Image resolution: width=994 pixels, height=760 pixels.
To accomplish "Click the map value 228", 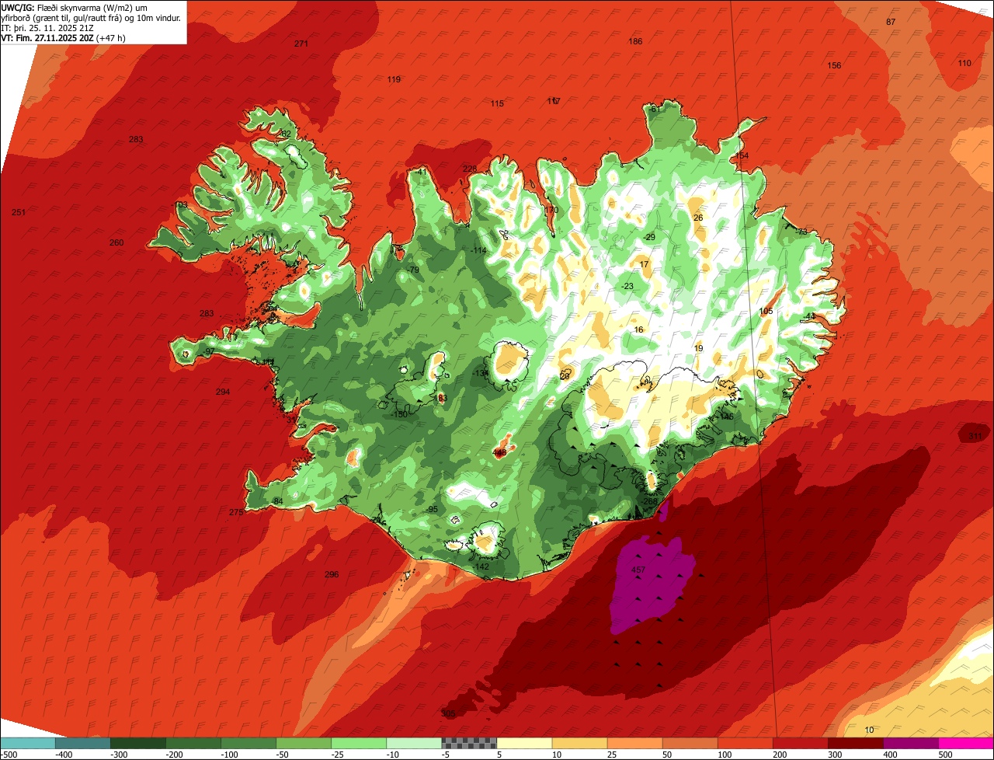I will [470, 169].
